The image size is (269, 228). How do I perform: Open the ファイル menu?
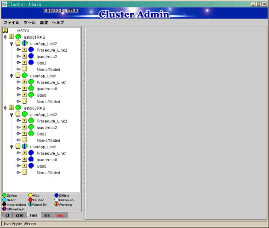pyautogui.click(x=11, y=23)
